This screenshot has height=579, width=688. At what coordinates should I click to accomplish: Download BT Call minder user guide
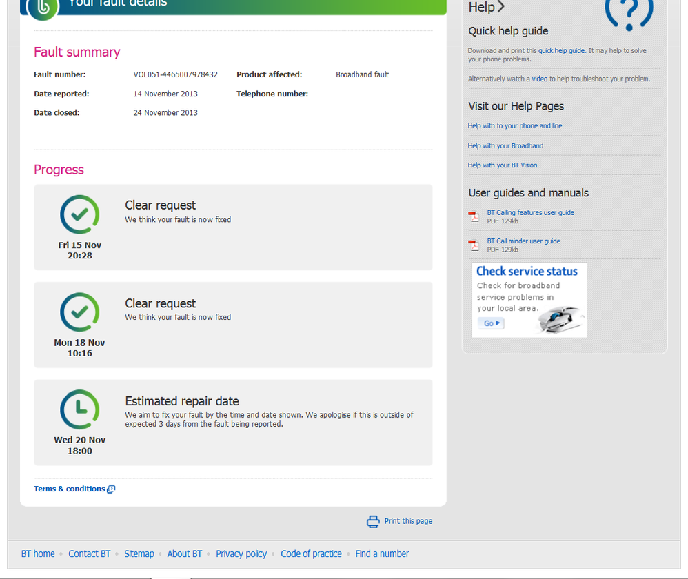coord(523,241)
